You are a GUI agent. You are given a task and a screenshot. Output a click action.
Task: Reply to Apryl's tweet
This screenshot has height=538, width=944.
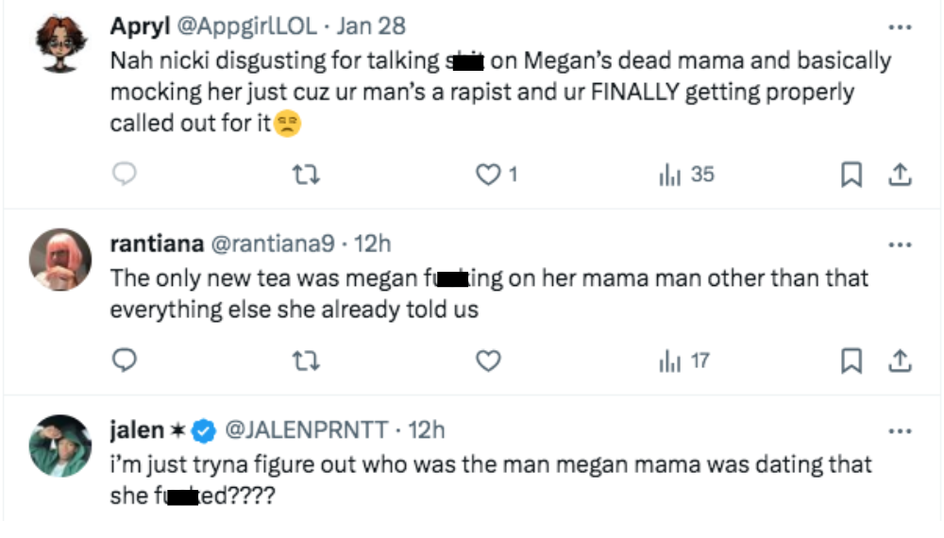(125, 175)
